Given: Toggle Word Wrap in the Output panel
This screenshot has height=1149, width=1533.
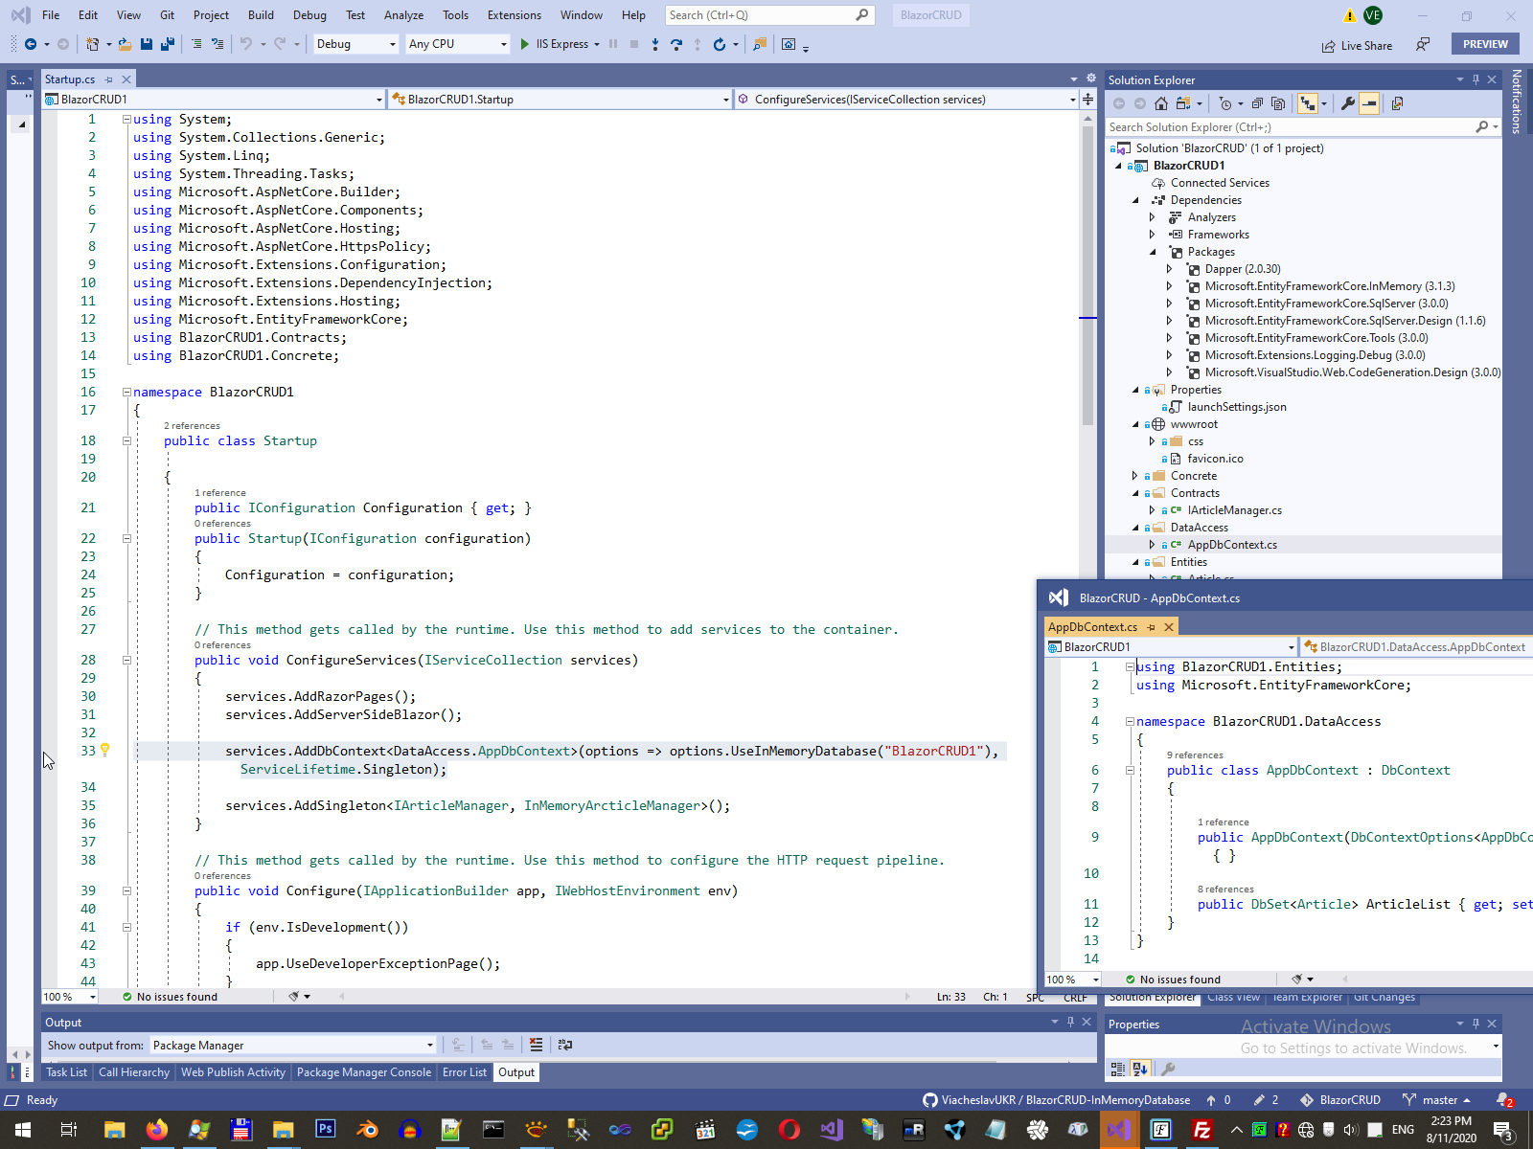Looking at the screenshot, I should [565, 1045].
